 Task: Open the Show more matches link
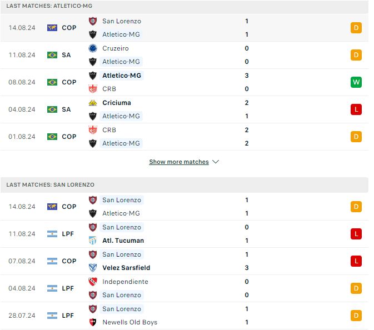179,162
